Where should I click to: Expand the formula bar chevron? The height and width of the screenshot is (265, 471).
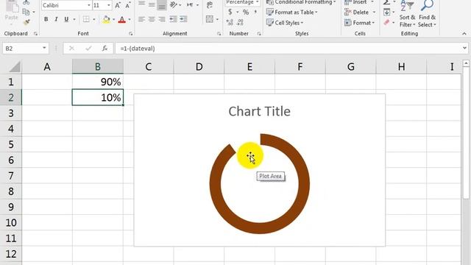coord(464,48)
